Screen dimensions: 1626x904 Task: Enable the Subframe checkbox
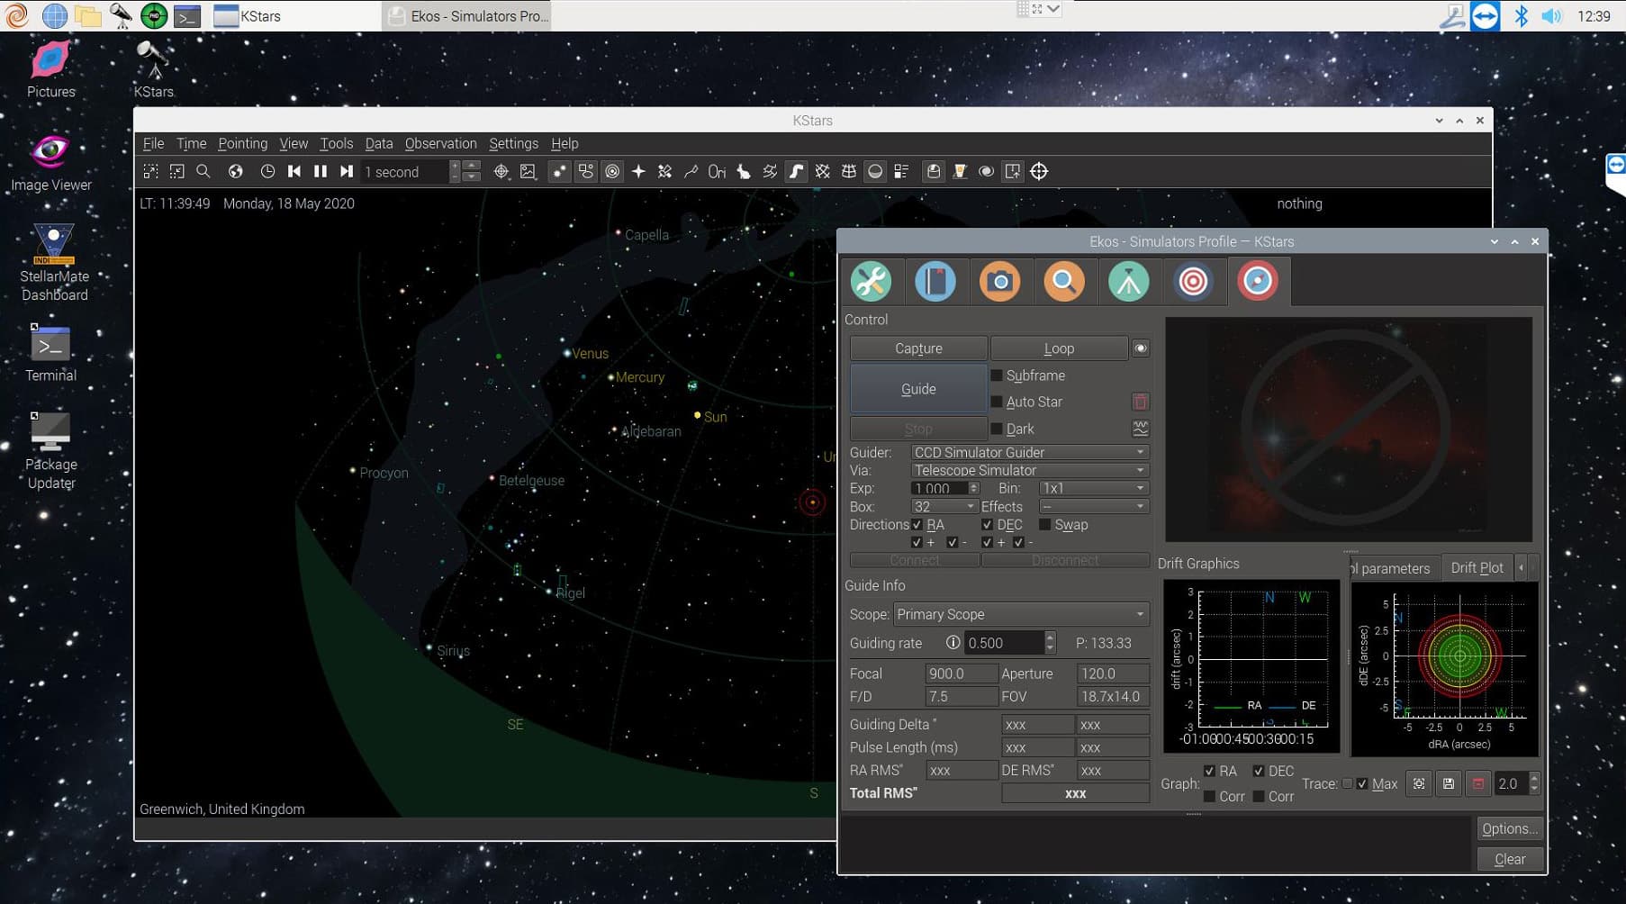point(997,375)
